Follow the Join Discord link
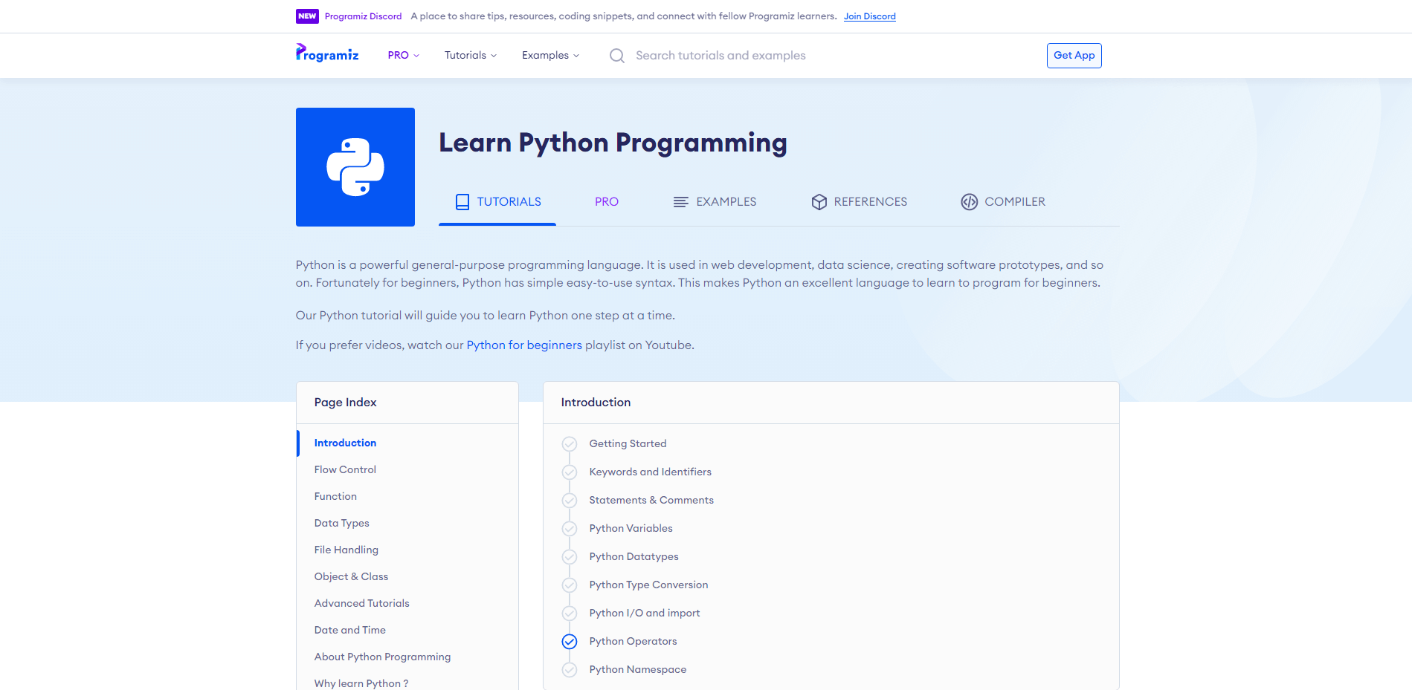 coord(869,16)
